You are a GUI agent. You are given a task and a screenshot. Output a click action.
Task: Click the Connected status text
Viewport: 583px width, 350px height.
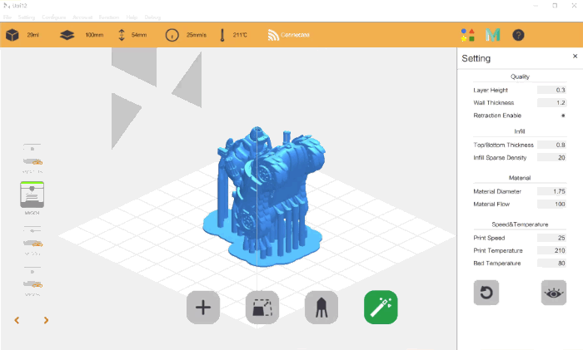295,35
